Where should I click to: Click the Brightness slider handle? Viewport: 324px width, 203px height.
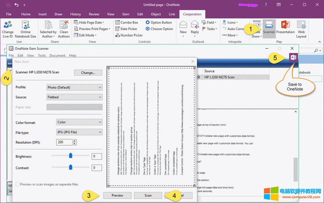click(x=71, y=156)
